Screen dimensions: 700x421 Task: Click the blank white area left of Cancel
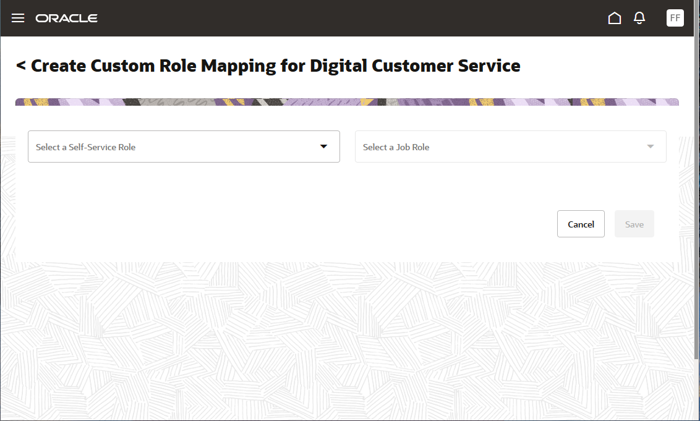tap(278, 224)
